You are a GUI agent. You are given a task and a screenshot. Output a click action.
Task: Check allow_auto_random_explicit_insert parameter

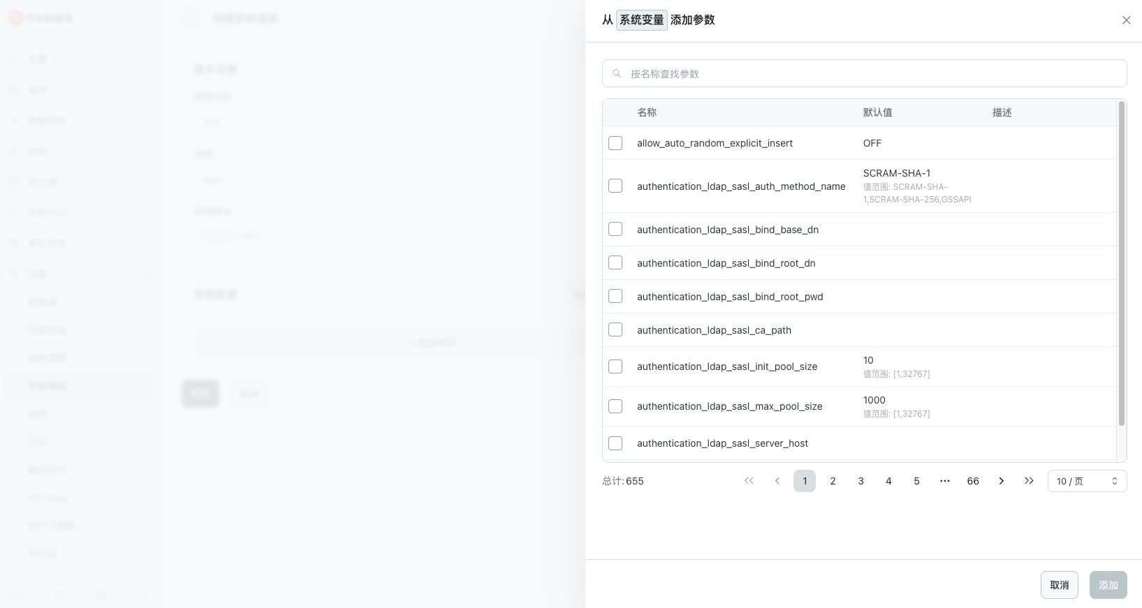615,143
